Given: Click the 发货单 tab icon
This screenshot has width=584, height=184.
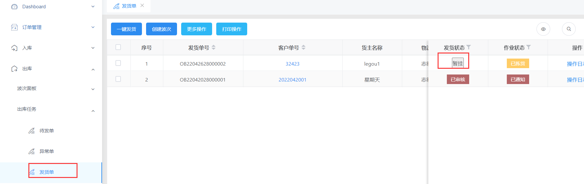Looking at the screenshot, I should tap(116, 6).
